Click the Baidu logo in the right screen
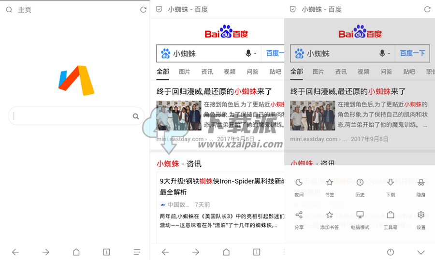Viewport: 435px width, 260px height. (x=360, y=31)
